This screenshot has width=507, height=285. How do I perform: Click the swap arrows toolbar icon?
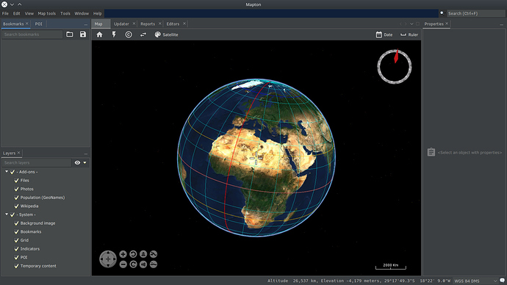(143, 35)
